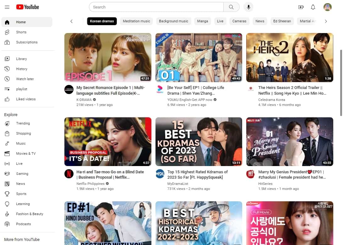Click the K-DRAMA channel avatar
The width and height of the screenshot is (343, 245).
pyautogui.click(x=69, y=90)
